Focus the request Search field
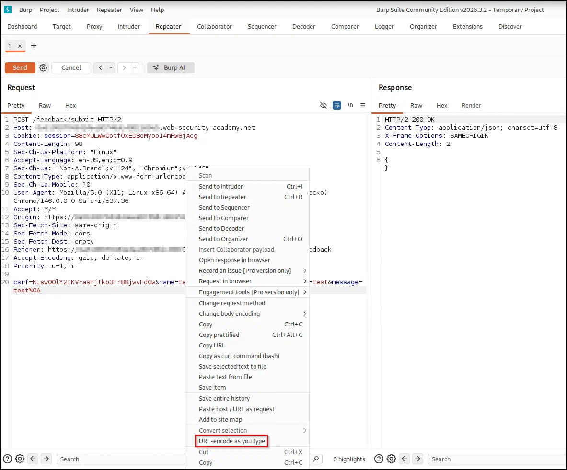The width and height of the screenshot is (567, 470). click(121, 459)
